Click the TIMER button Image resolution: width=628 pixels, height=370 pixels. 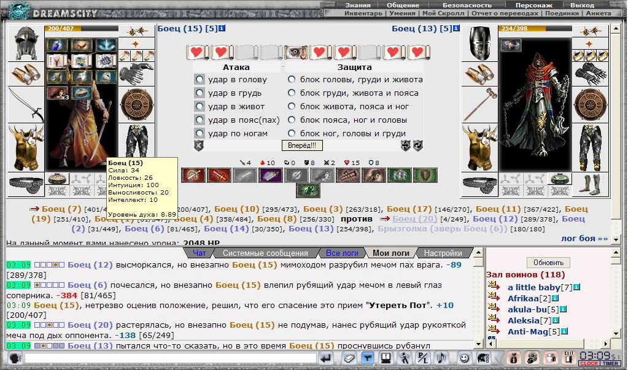click(609, 364)
